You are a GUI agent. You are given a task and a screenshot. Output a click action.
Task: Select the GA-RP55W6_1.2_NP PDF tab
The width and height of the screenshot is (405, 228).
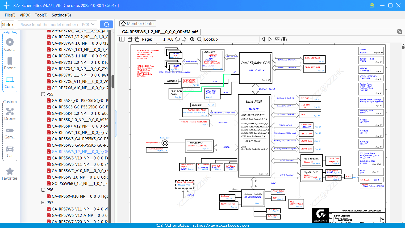160,32
